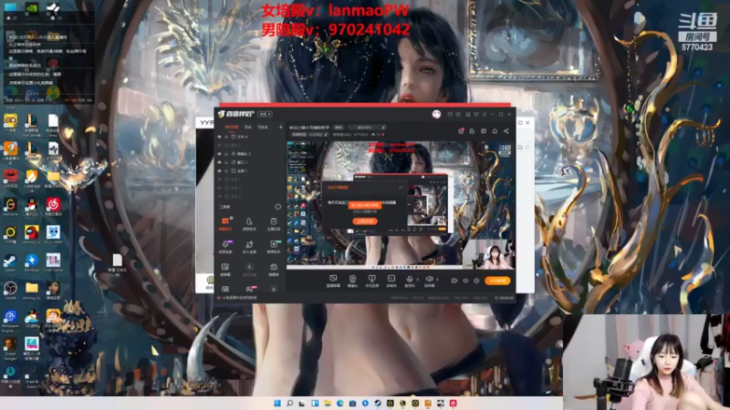Select the Among Us red character desktop icon

(32, 233)
